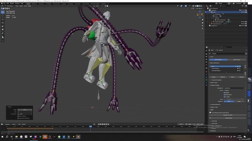Select the Move tool
The image size is (252, 141).
click(x=3, y=19)
